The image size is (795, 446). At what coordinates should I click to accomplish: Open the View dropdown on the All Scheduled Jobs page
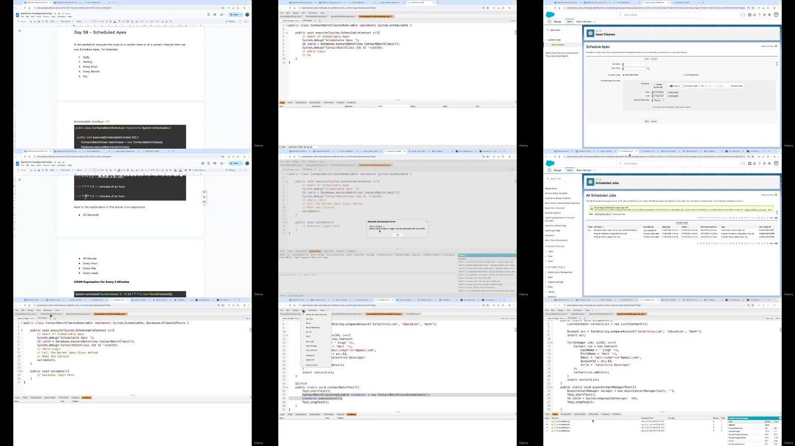click(x=603, y=214)
